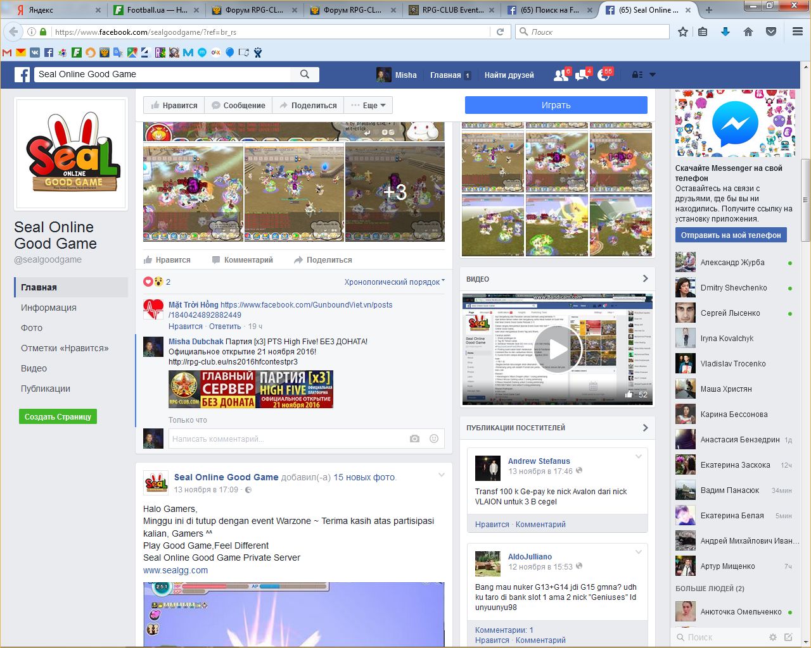Viewport: 811px width, 648px height.
Task: Open messages icon with 4 badge
Action: [583, 75]
